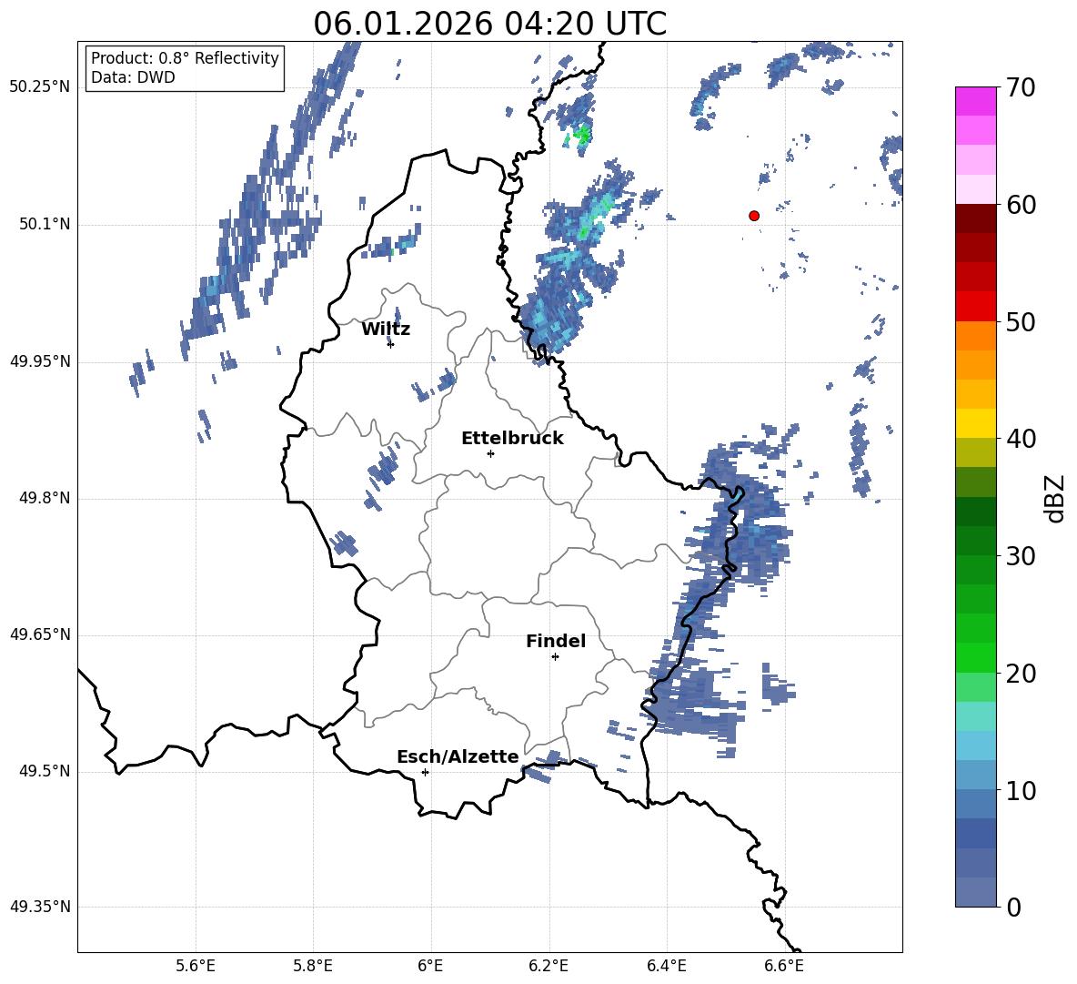Click the dBZ colorbar label
The image size is (1077, 984).
pos(1056,498)
